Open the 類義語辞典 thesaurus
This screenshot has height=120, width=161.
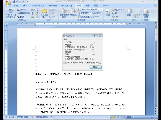point(23,13)
